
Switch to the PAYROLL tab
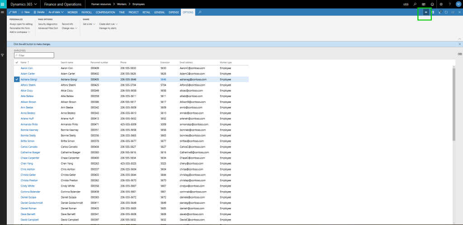click(x=86, y=12)
